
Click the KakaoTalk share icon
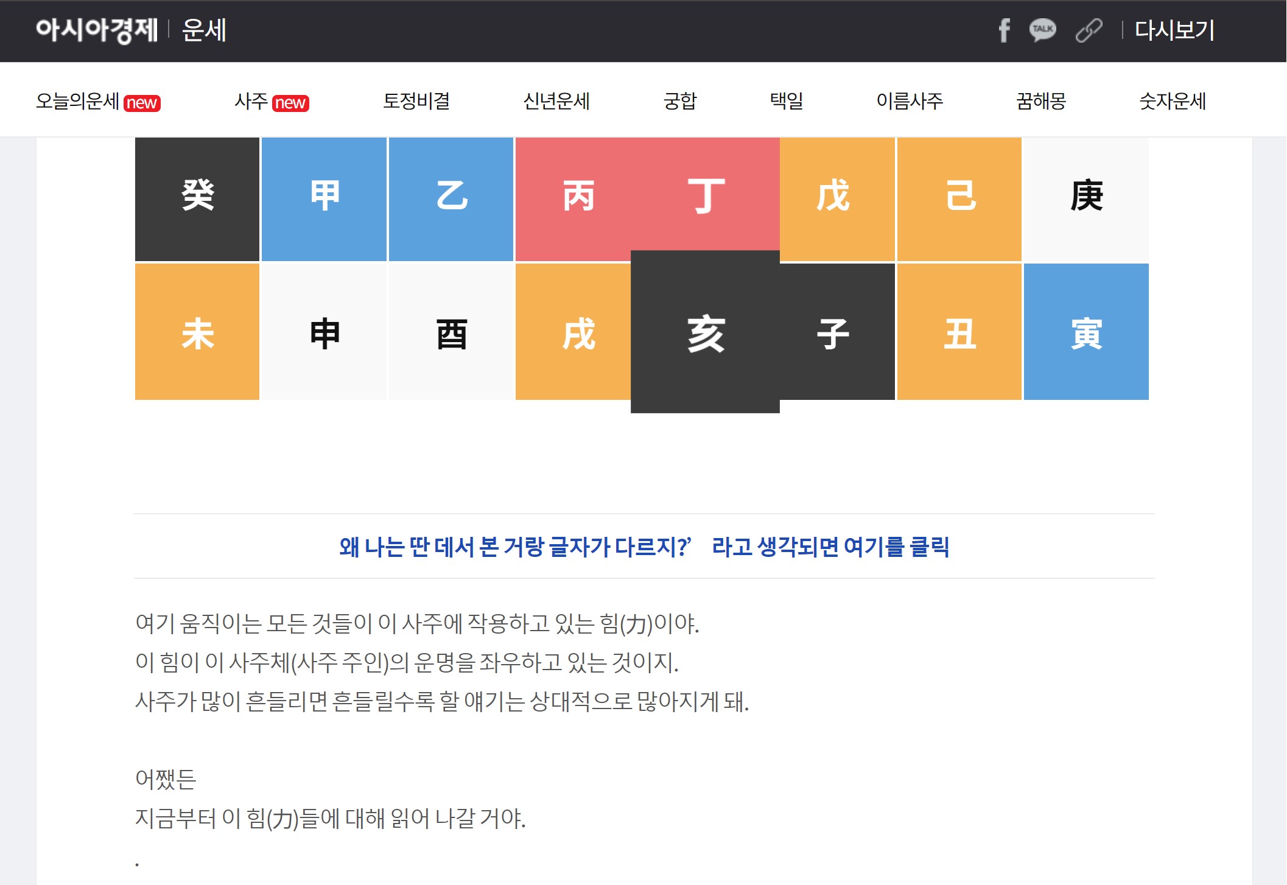(1042, 30)
